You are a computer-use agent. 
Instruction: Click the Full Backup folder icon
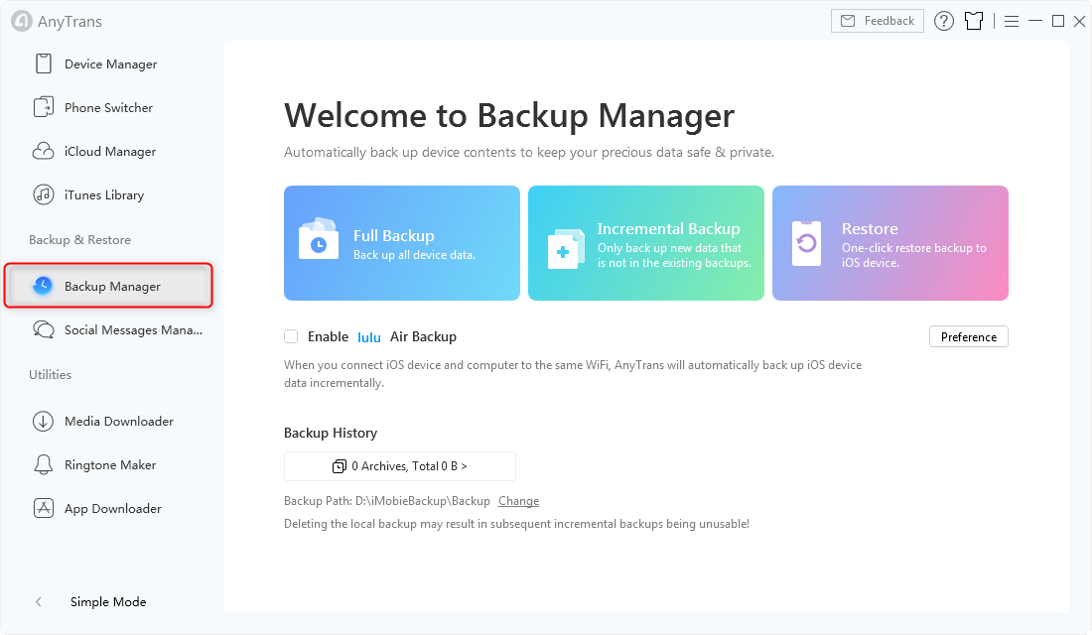click(x=319, y=239)
